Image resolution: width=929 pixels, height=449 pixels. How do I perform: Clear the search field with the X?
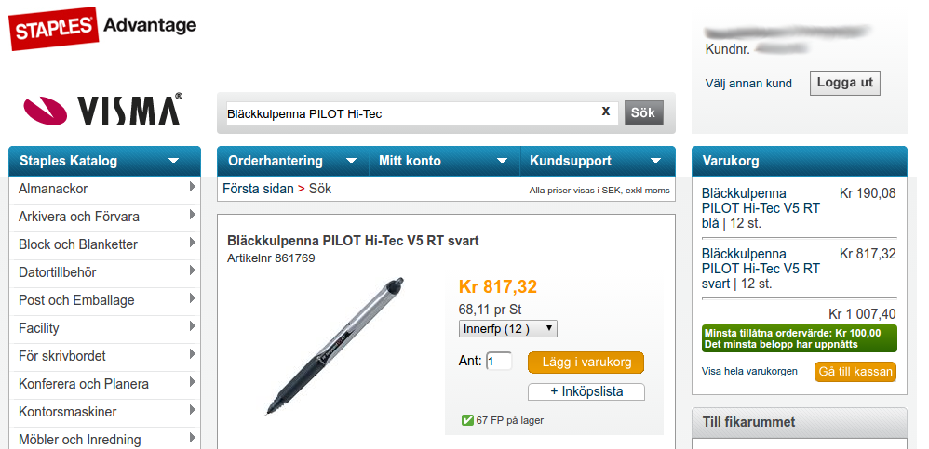(x=605, y=112)
